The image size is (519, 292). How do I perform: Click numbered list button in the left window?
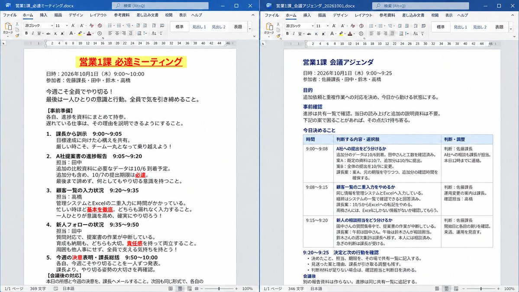[119, 26]
